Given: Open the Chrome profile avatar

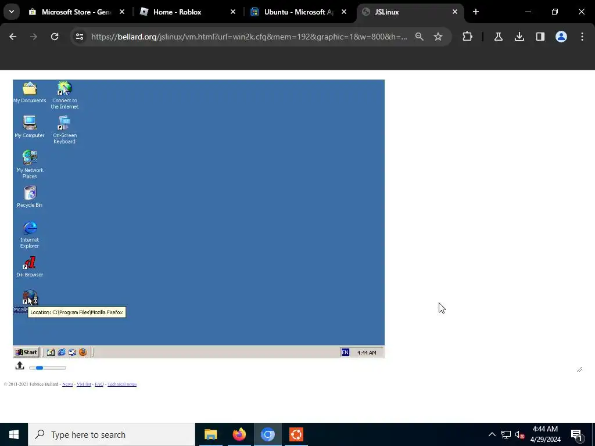Looking at the screenshot, I should tap(561, 37).
